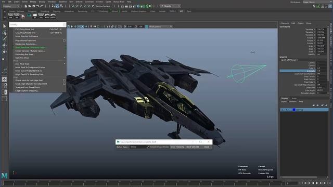The image size is (333, 187).
Task: Switch to the Display layer tab
Action: (x=285, y=98)
